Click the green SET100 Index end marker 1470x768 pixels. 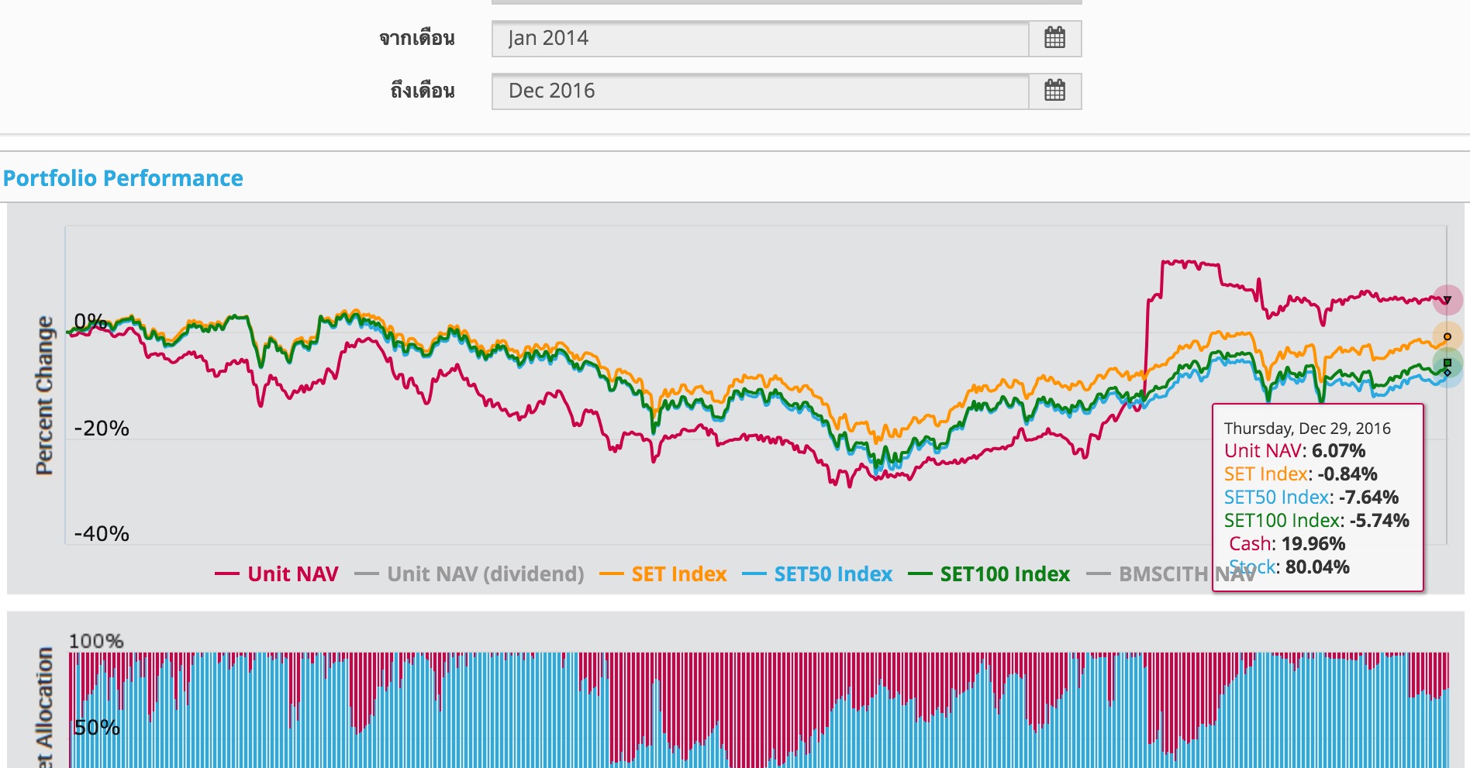1447,363
